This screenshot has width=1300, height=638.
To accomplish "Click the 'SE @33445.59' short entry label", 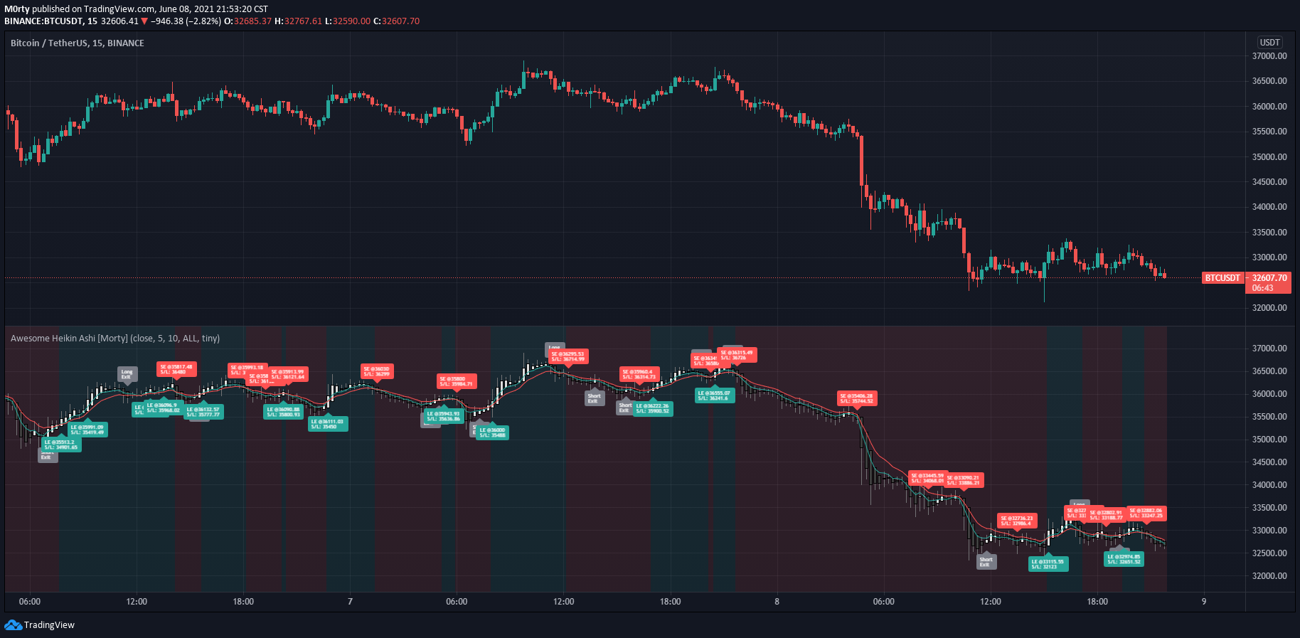I will [927, 478].
